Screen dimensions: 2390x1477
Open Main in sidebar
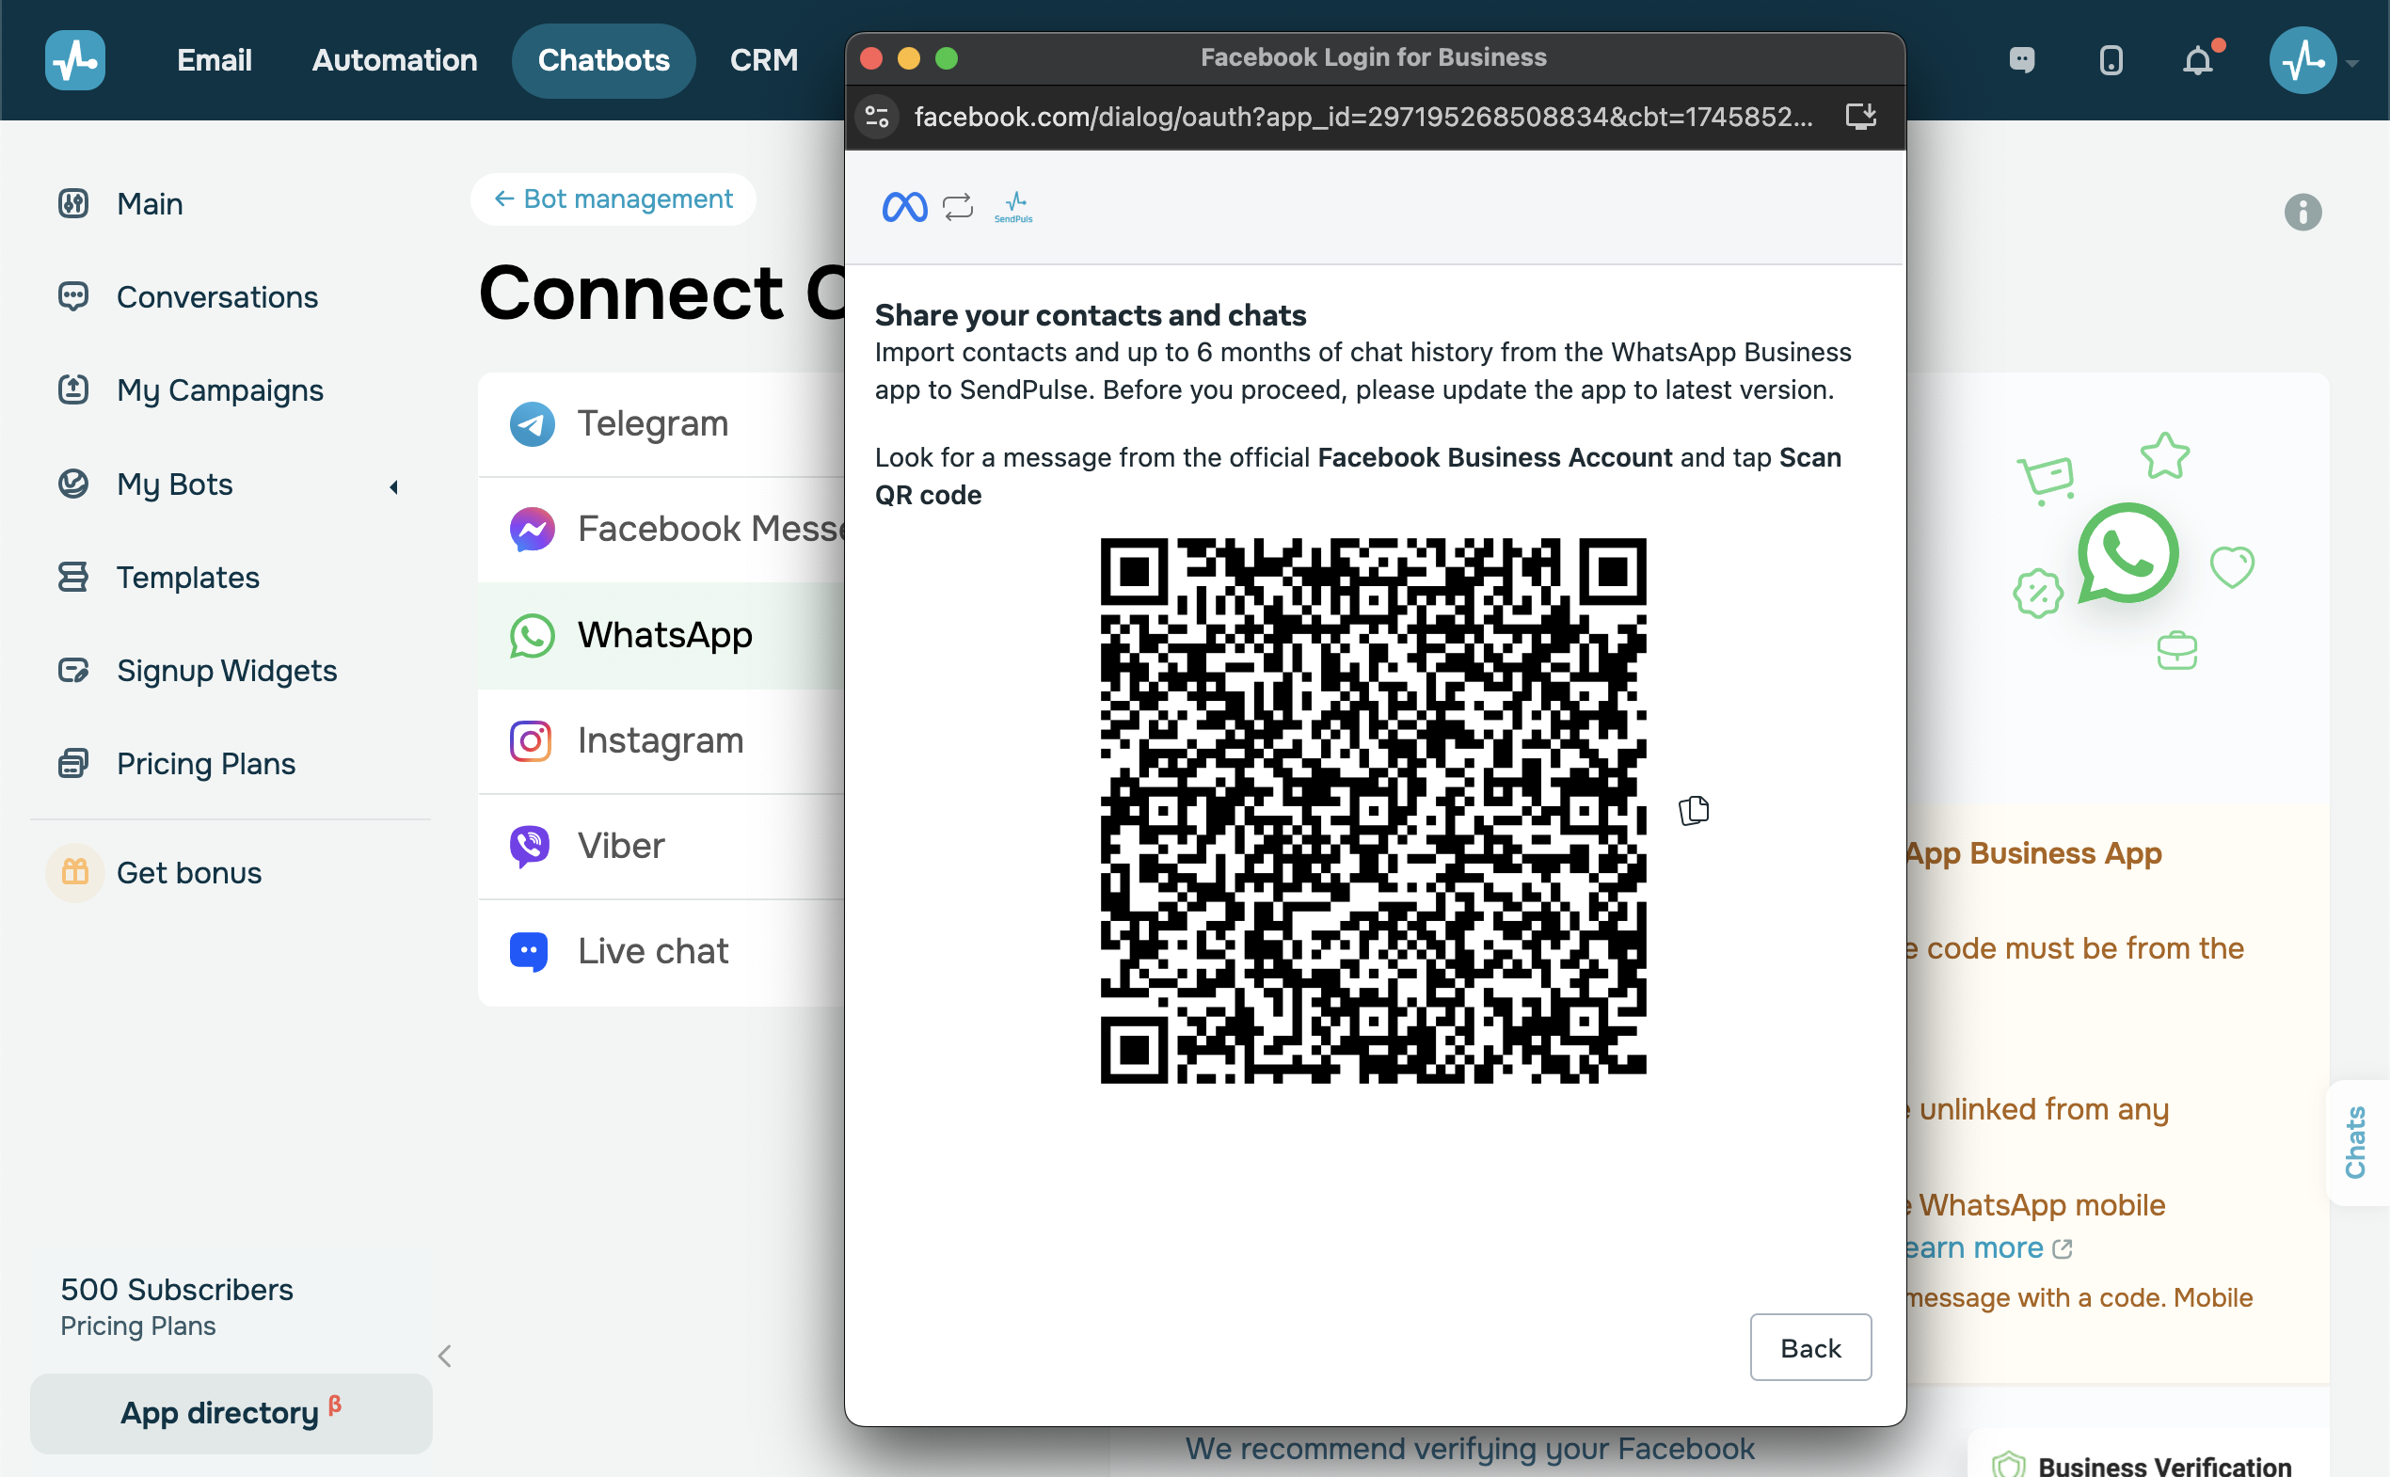[x=150, y=203]
